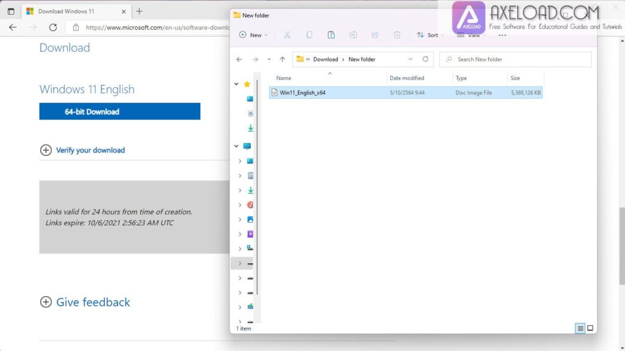Image resolution: width=625 pixels, height=351 pixels.
Task: Click the Share icon in Explorer toolbar
Action: 375,35
